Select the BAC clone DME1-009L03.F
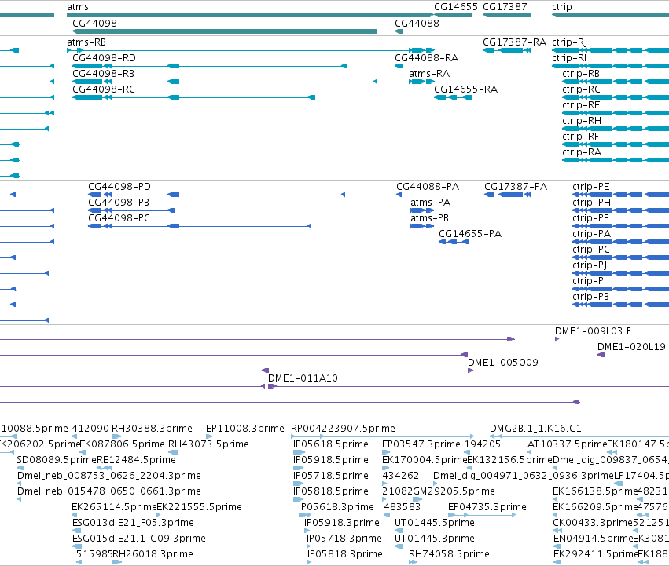The height and width of the screenshot is (566, 669). (557, 339)
